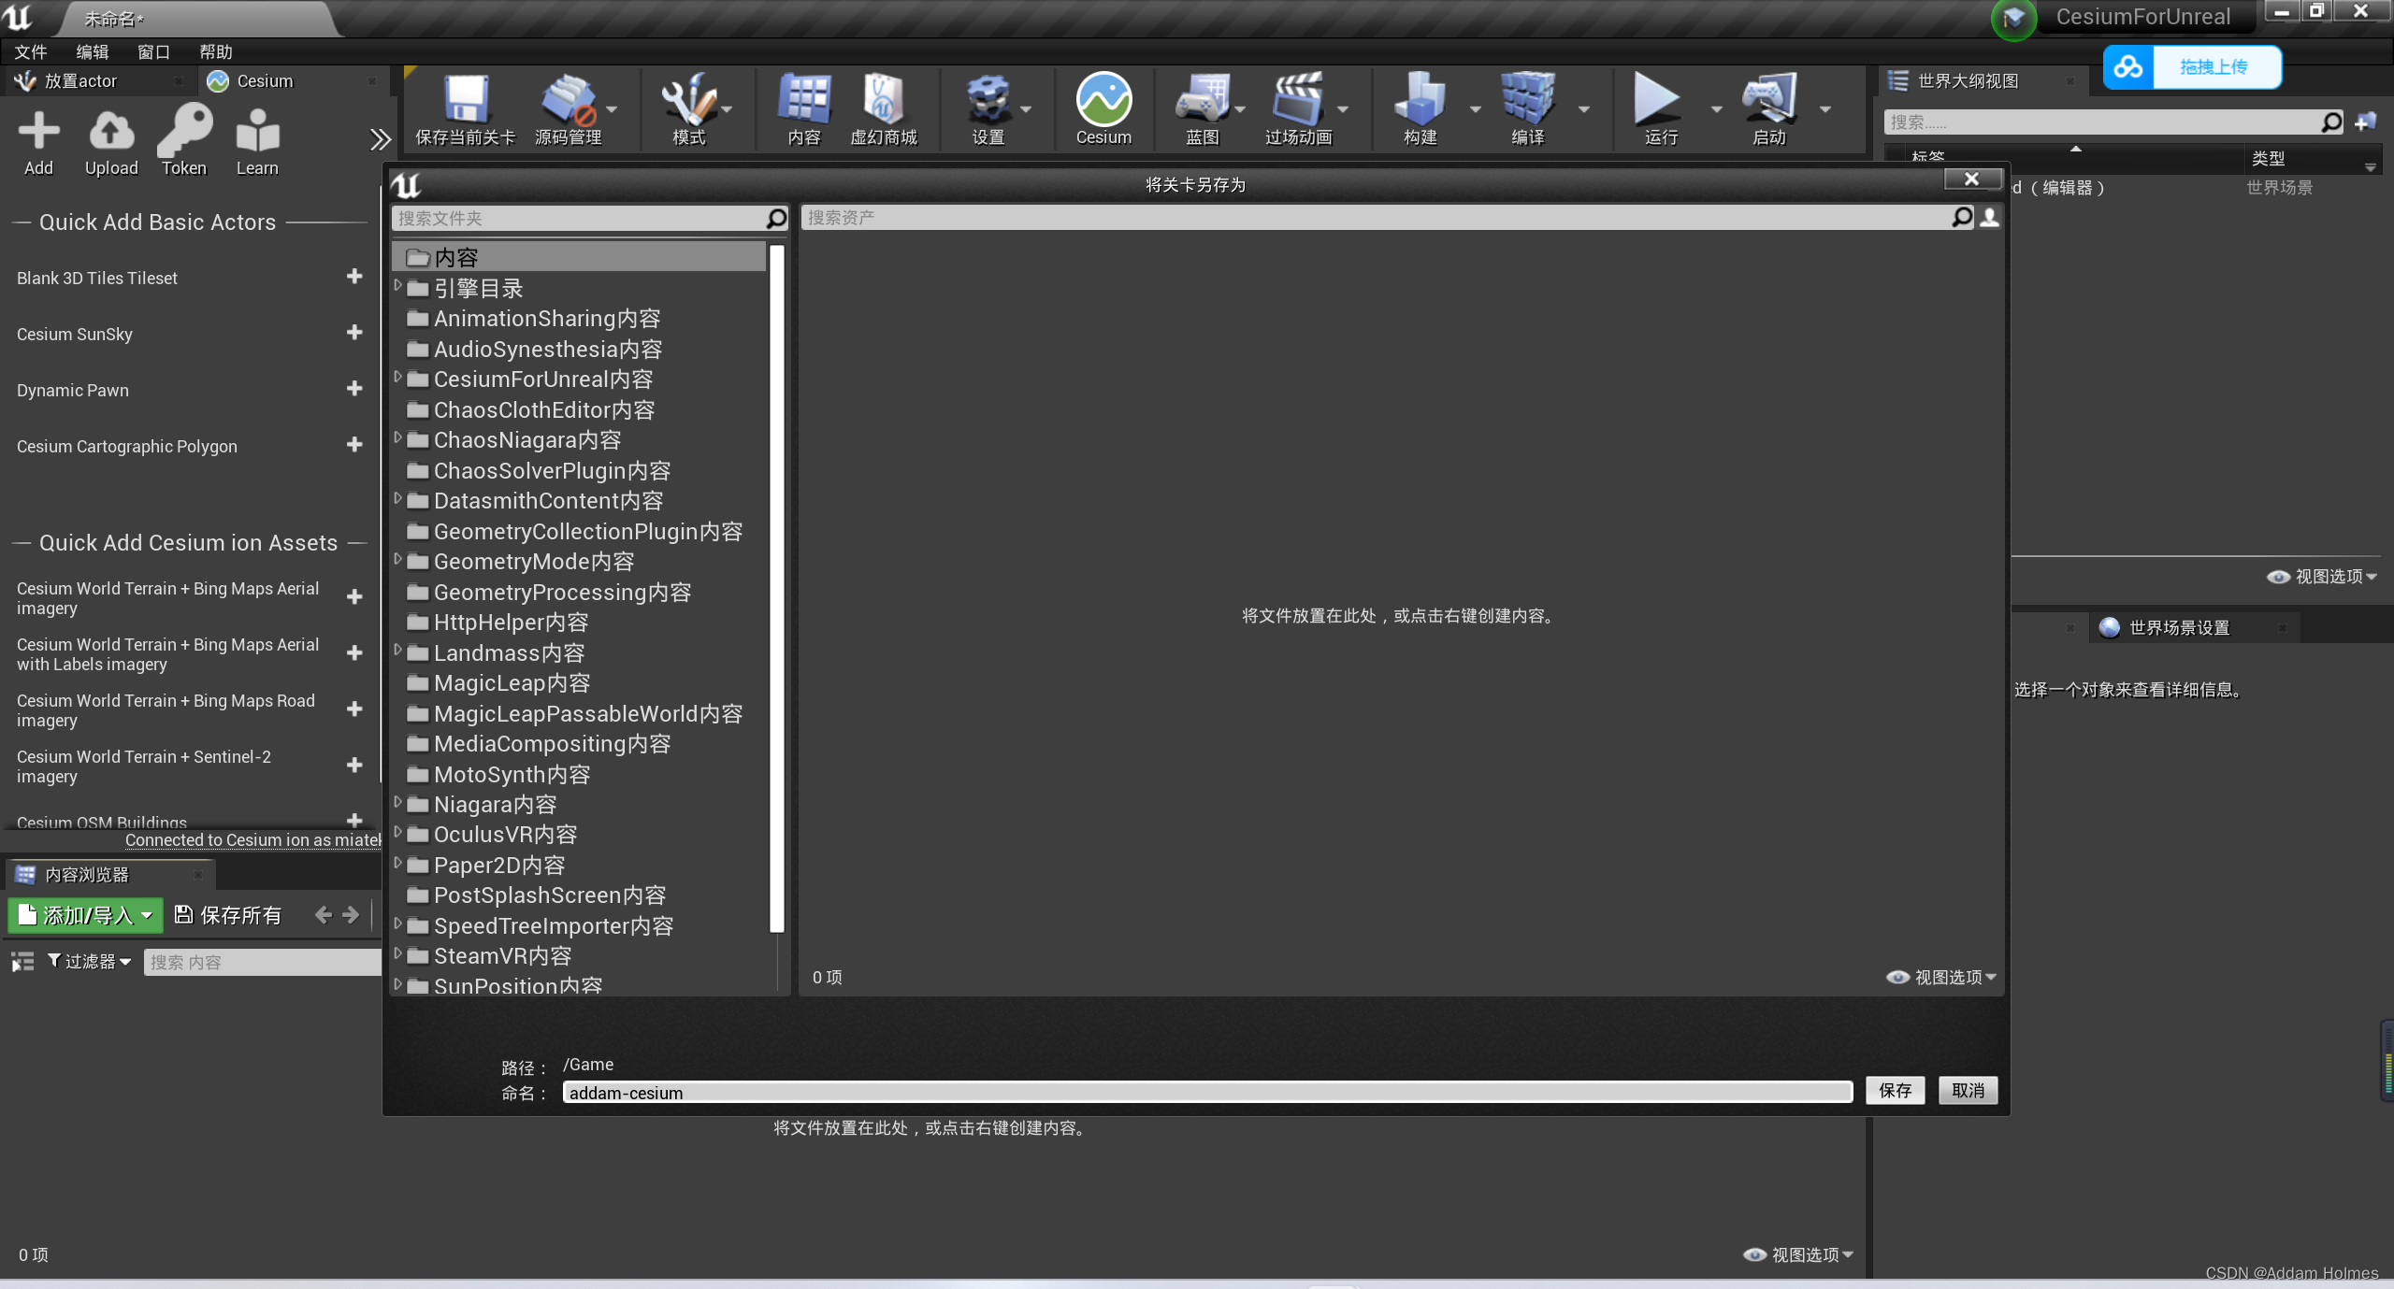Switch to the 世界场景设置 tab

pos(2179,628)
